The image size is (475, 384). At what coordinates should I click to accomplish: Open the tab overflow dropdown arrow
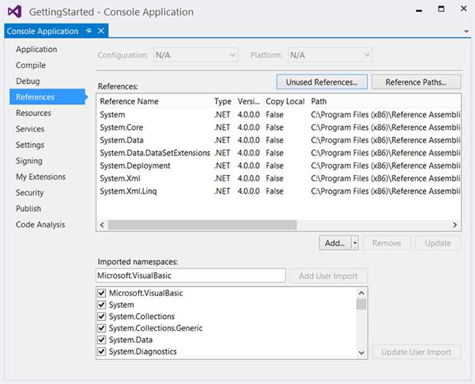[x=466, y=31]
